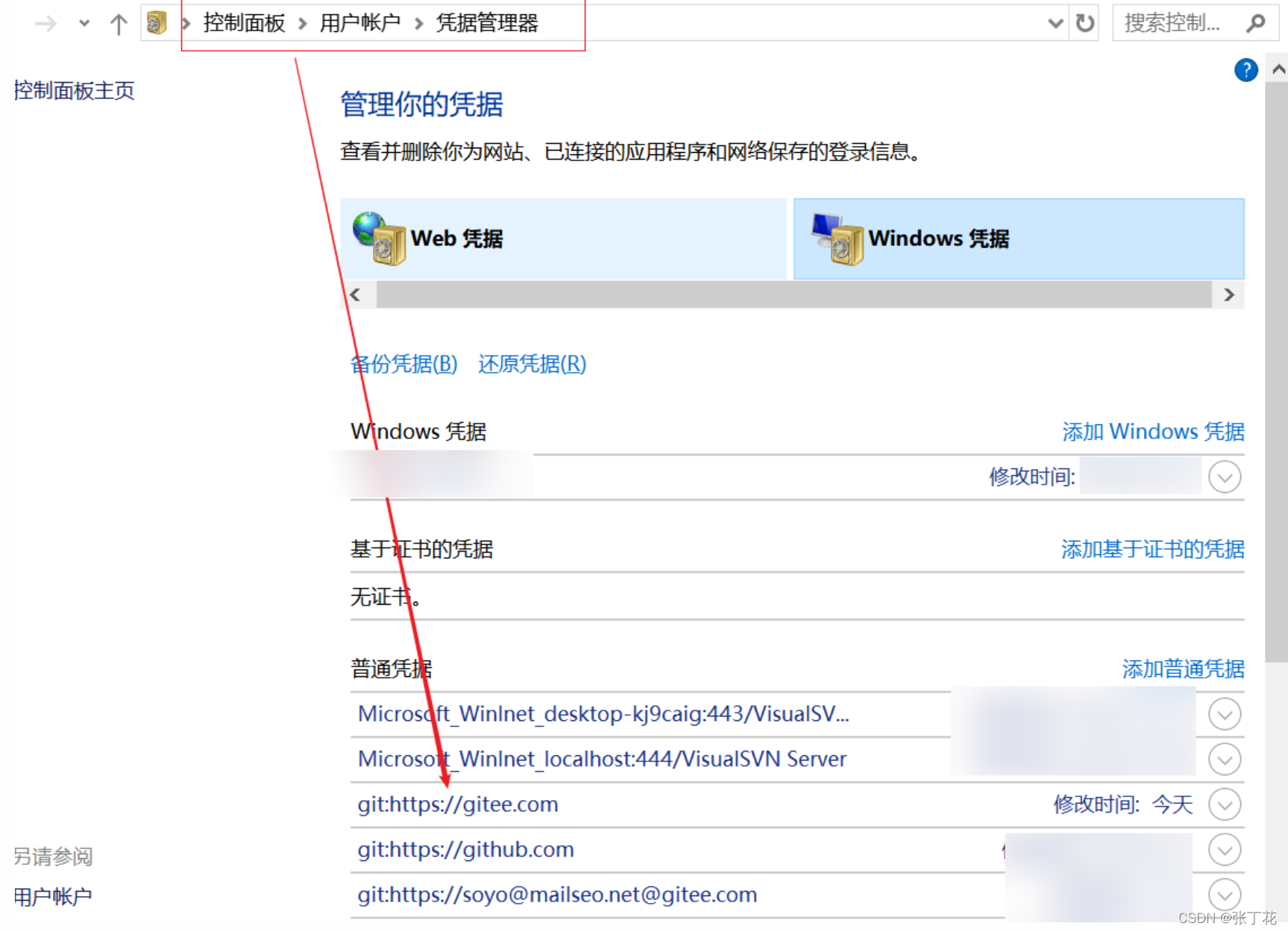Open Microsoft_WinInet_localhost:444/VisualSVN Server credential

click(x=602, y=758)
